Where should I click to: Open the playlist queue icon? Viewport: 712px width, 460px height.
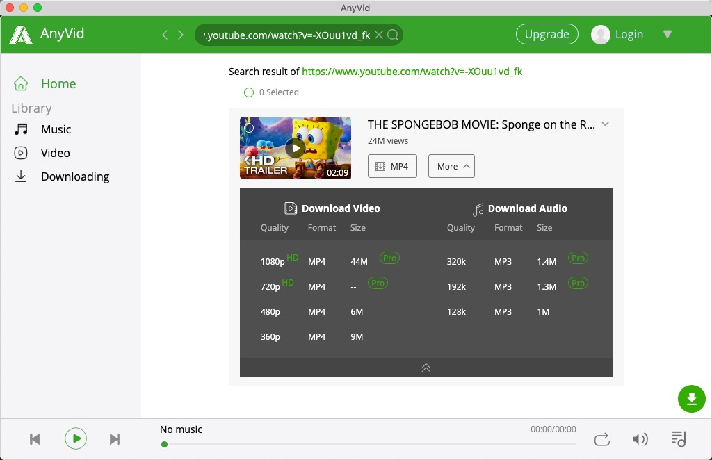pyautogui.click(x=679, y=438)
